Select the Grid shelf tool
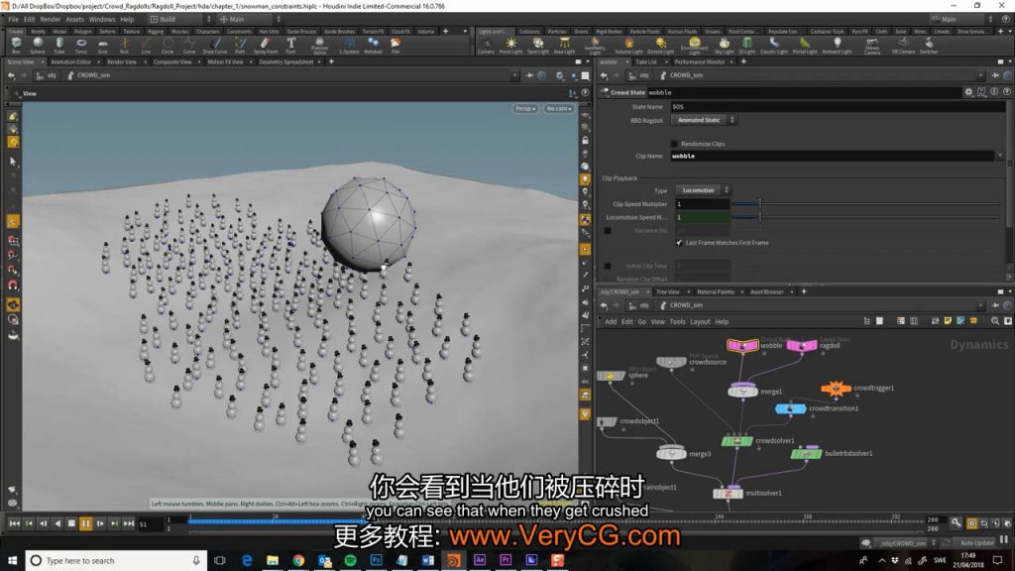 pos(102,46)
